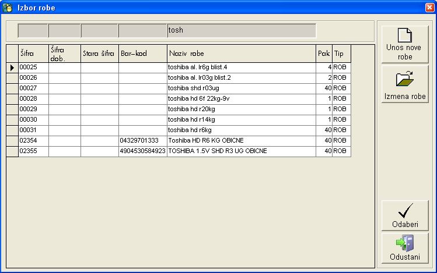This screenshot has width=437, height=273.
Task: Click the Stara šifra filter field
Action: tap(99, 30)
